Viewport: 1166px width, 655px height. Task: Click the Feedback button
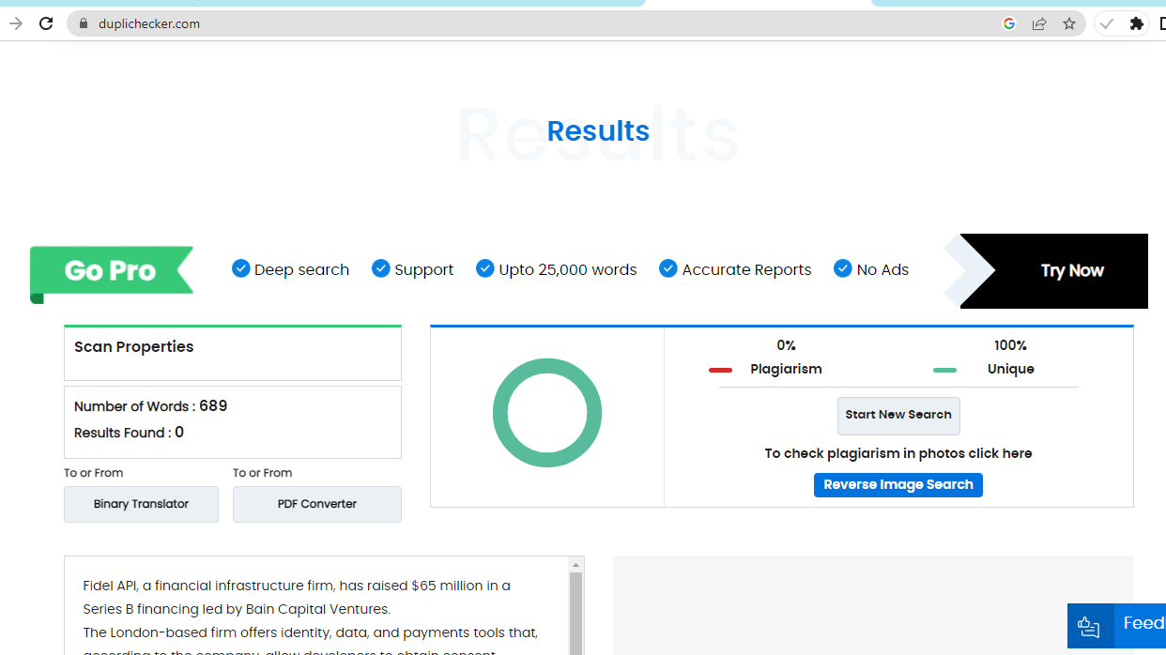(x=1116, y=625)
